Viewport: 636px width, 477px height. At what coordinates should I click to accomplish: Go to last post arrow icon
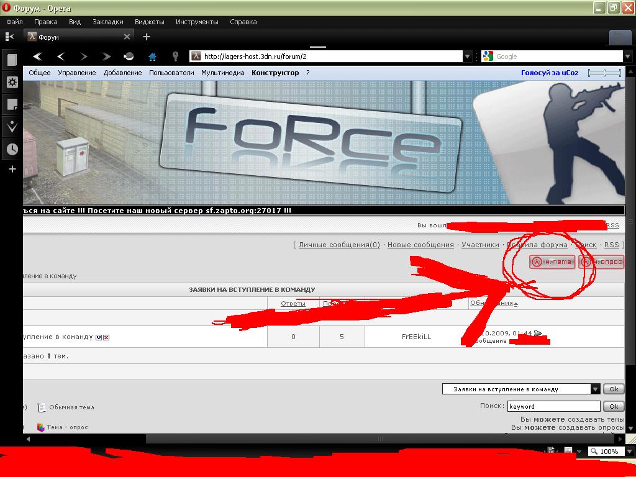pos(538,333)
